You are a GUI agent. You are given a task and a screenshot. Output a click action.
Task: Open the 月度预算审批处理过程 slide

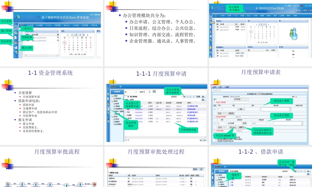(156, 167)
